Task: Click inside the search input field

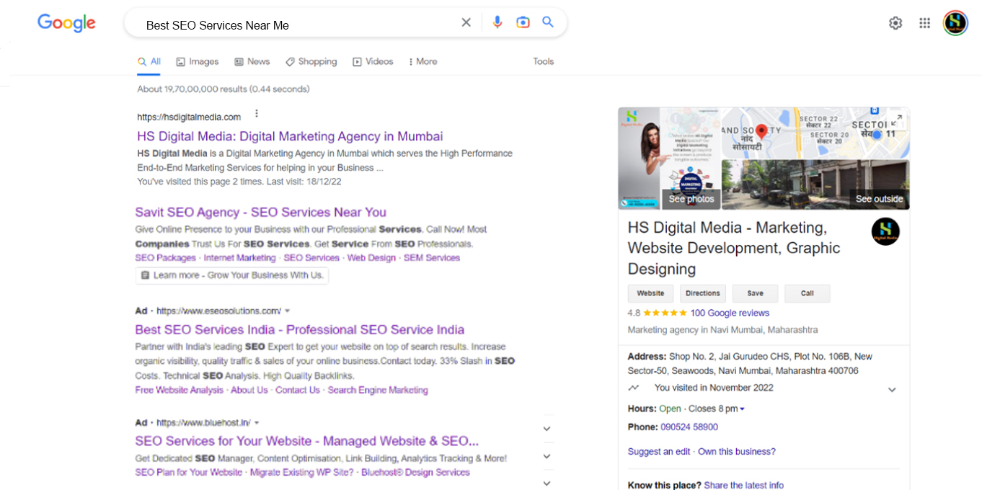Action: (x=288, y=25)
